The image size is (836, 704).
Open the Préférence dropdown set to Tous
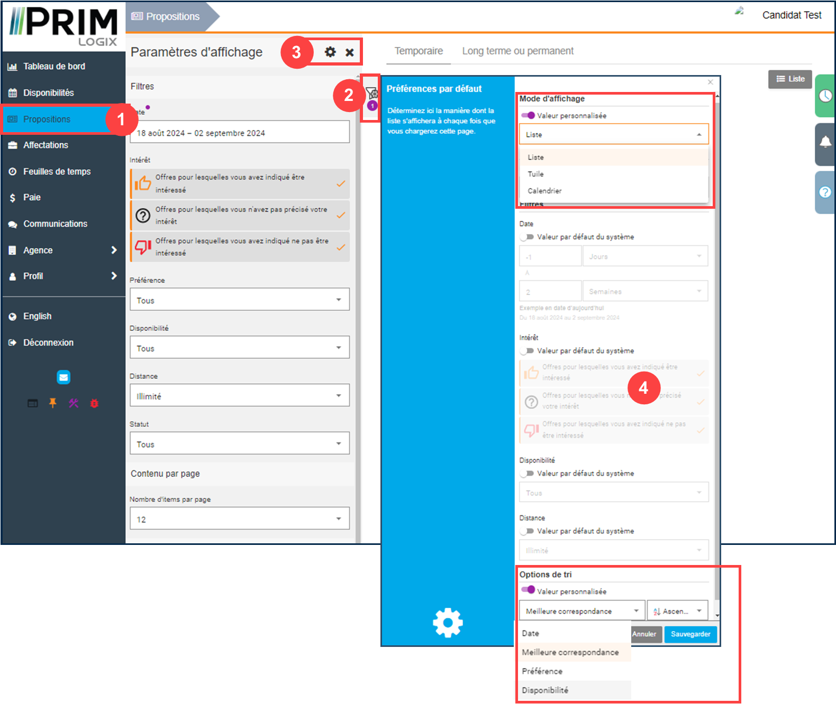tap(239, 300)
